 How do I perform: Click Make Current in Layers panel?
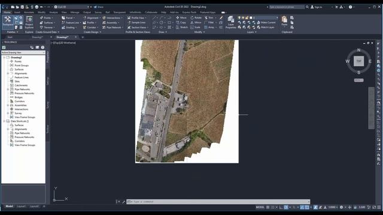266,23
